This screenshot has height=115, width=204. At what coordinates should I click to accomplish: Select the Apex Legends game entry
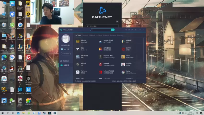pos(106,64)
